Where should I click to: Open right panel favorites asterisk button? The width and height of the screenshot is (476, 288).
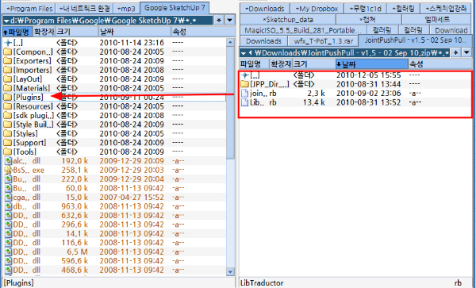coord(455,52)
